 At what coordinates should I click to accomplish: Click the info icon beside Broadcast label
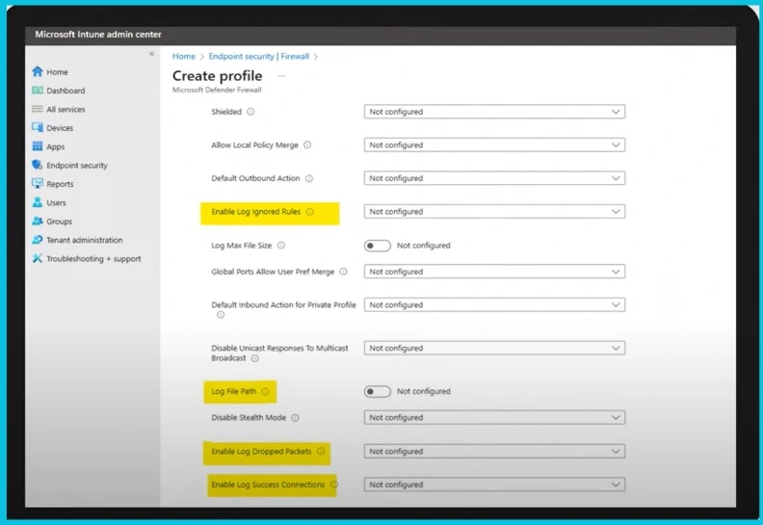click(x=255, y=358)
